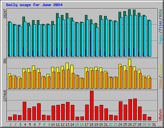164x128 pixels.
Task: Select day label 2 on the axis
Action: pyautogui.click(x=15, y=124)
